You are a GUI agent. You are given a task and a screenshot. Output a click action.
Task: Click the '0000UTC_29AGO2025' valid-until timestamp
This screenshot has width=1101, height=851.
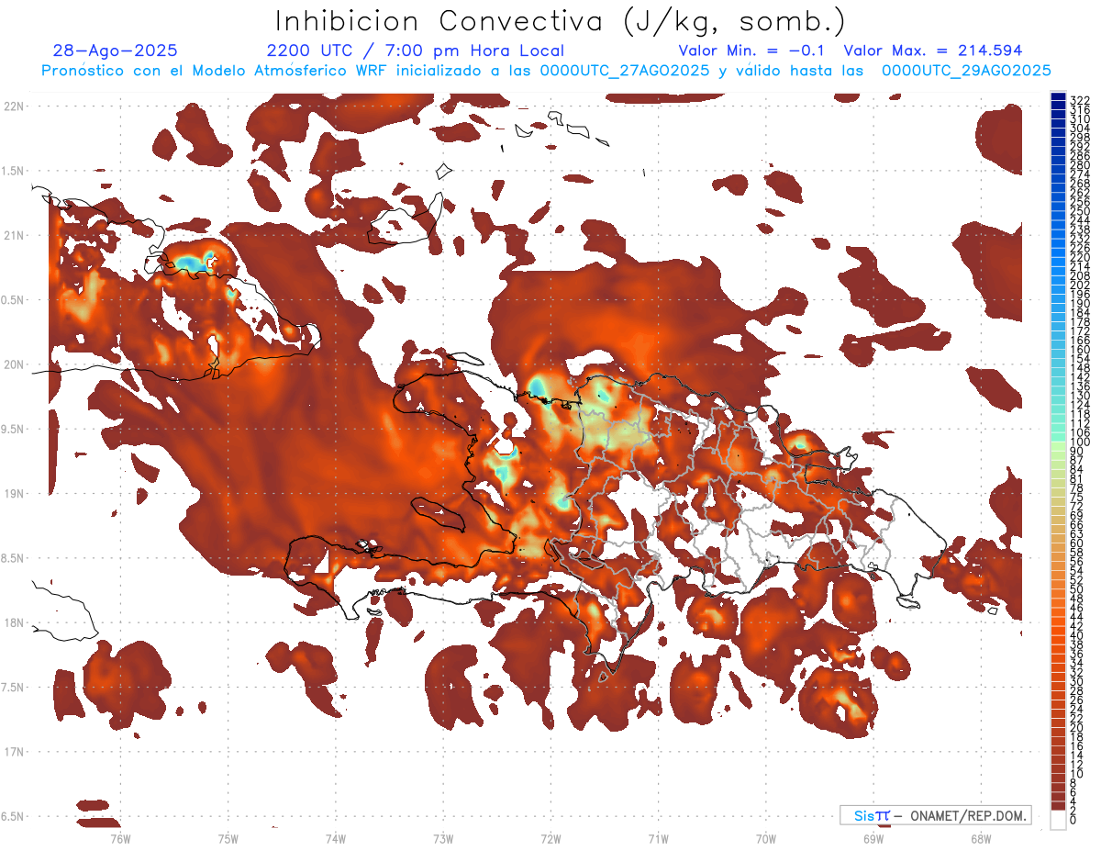(966, 71)
